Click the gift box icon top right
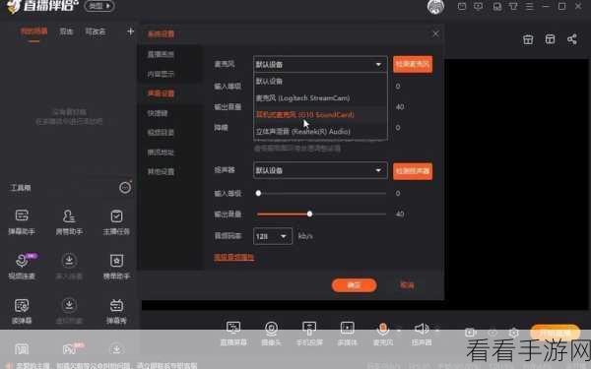Image resolution: width=591 pixels, height=369 pixels. point(528,39)
